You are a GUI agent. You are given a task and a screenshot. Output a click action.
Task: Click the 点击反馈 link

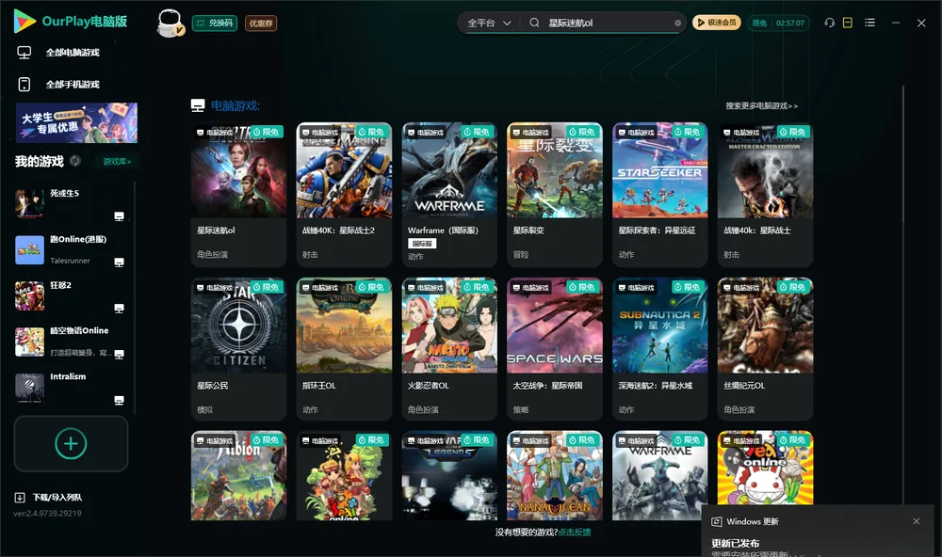click(x=575, y=532)
